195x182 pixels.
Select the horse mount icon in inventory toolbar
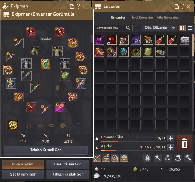[x=178, y=158]
